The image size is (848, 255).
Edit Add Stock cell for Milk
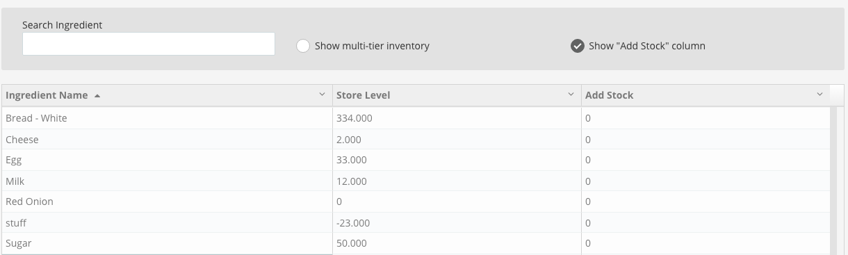point(706,181)
